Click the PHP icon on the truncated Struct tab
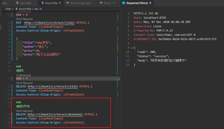This screenshot has width=224, height=129. click(x=101, y=3)
